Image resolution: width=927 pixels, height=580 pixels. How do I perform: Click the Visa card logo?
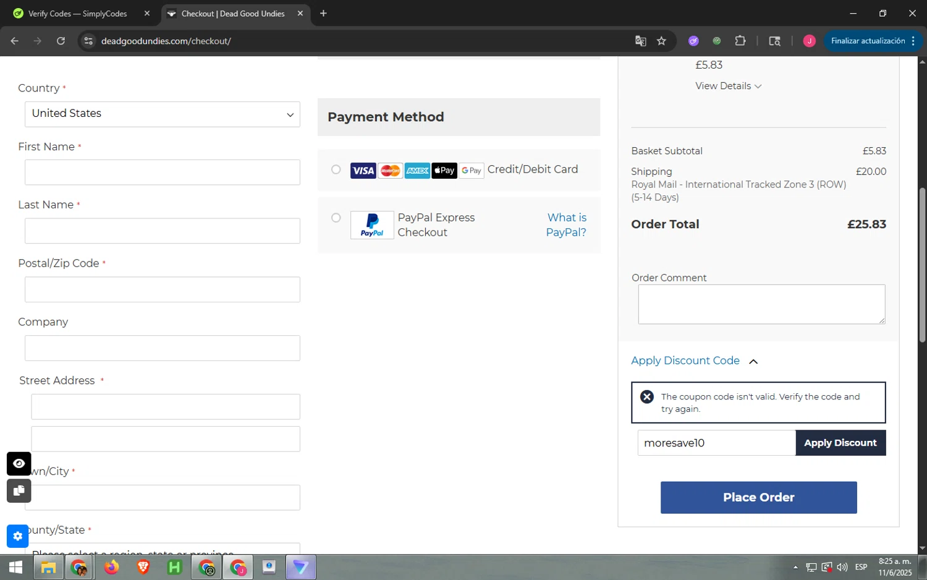click(x=363, y=171)
